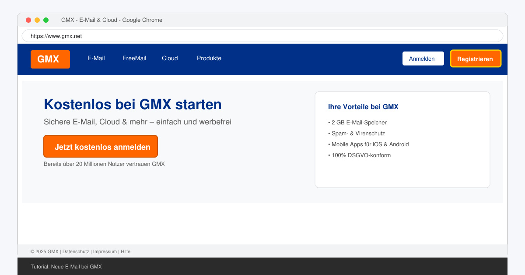Click the Tutorial: Neue E-Mail bei GMX caption
The height and width of the screenshot is (275, 525).
pyautogui.click(x=66, y=267)
